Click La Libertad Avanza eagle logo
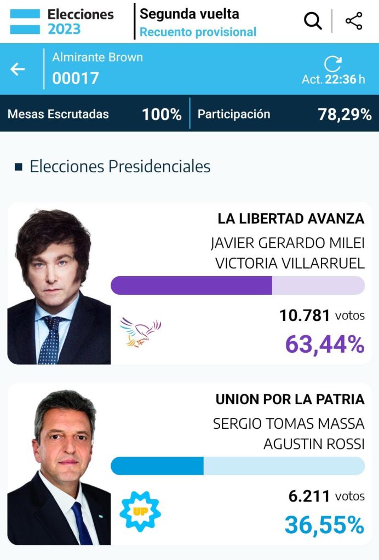379x560 pixels. pyautogui.click(x=140, y=332)
